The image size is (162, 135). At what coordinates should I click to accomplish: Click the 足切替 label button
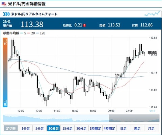11,128
